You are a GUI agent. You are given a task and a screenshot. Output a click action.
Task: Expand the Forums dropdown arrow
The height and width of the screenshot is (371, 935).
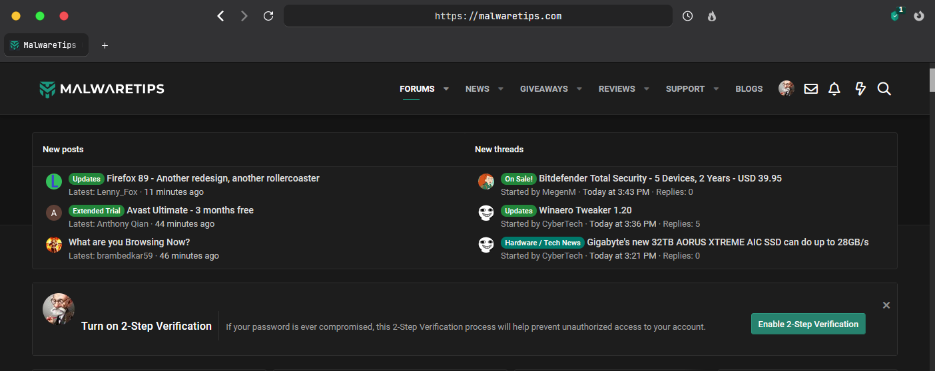(446, 89)
